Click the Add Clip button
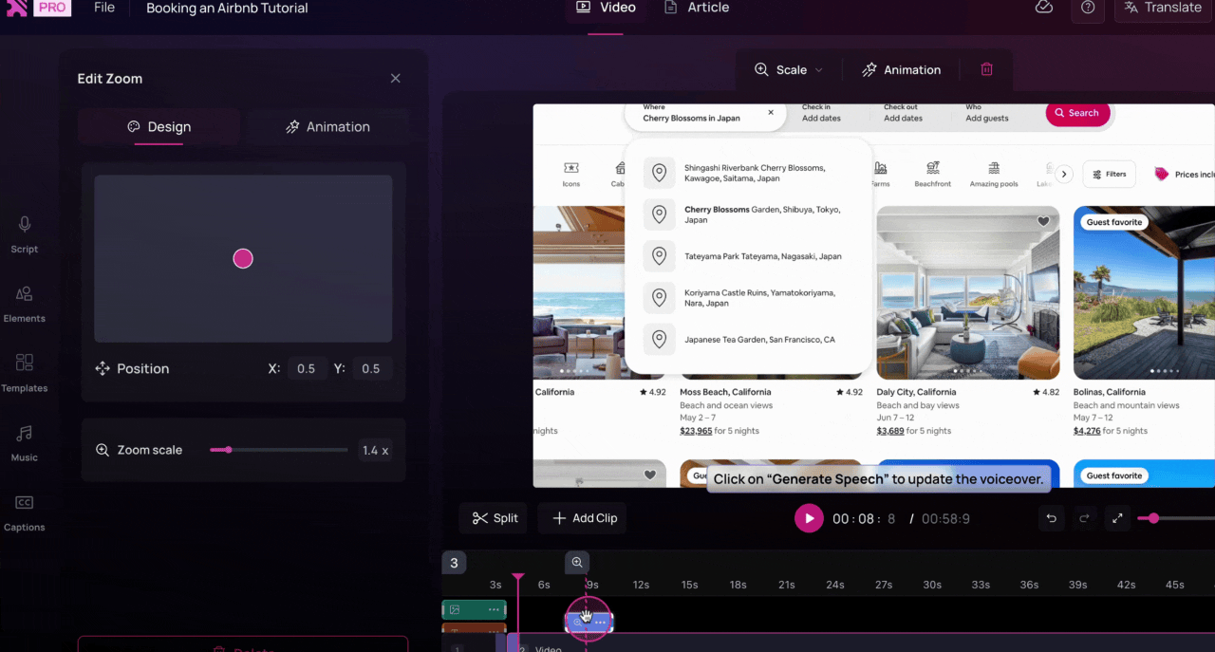The height and width of the screenshot is (652, 1215). point(583,518)
